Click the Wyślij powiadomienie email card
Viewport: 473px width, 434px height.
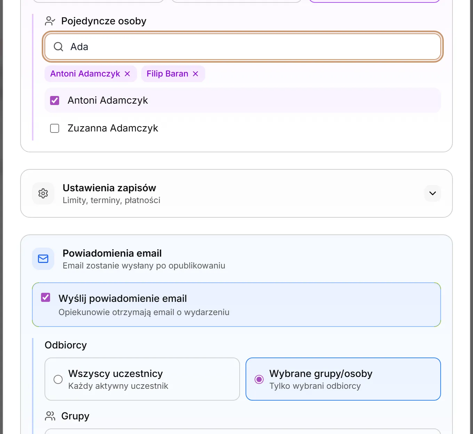[236, 305]
